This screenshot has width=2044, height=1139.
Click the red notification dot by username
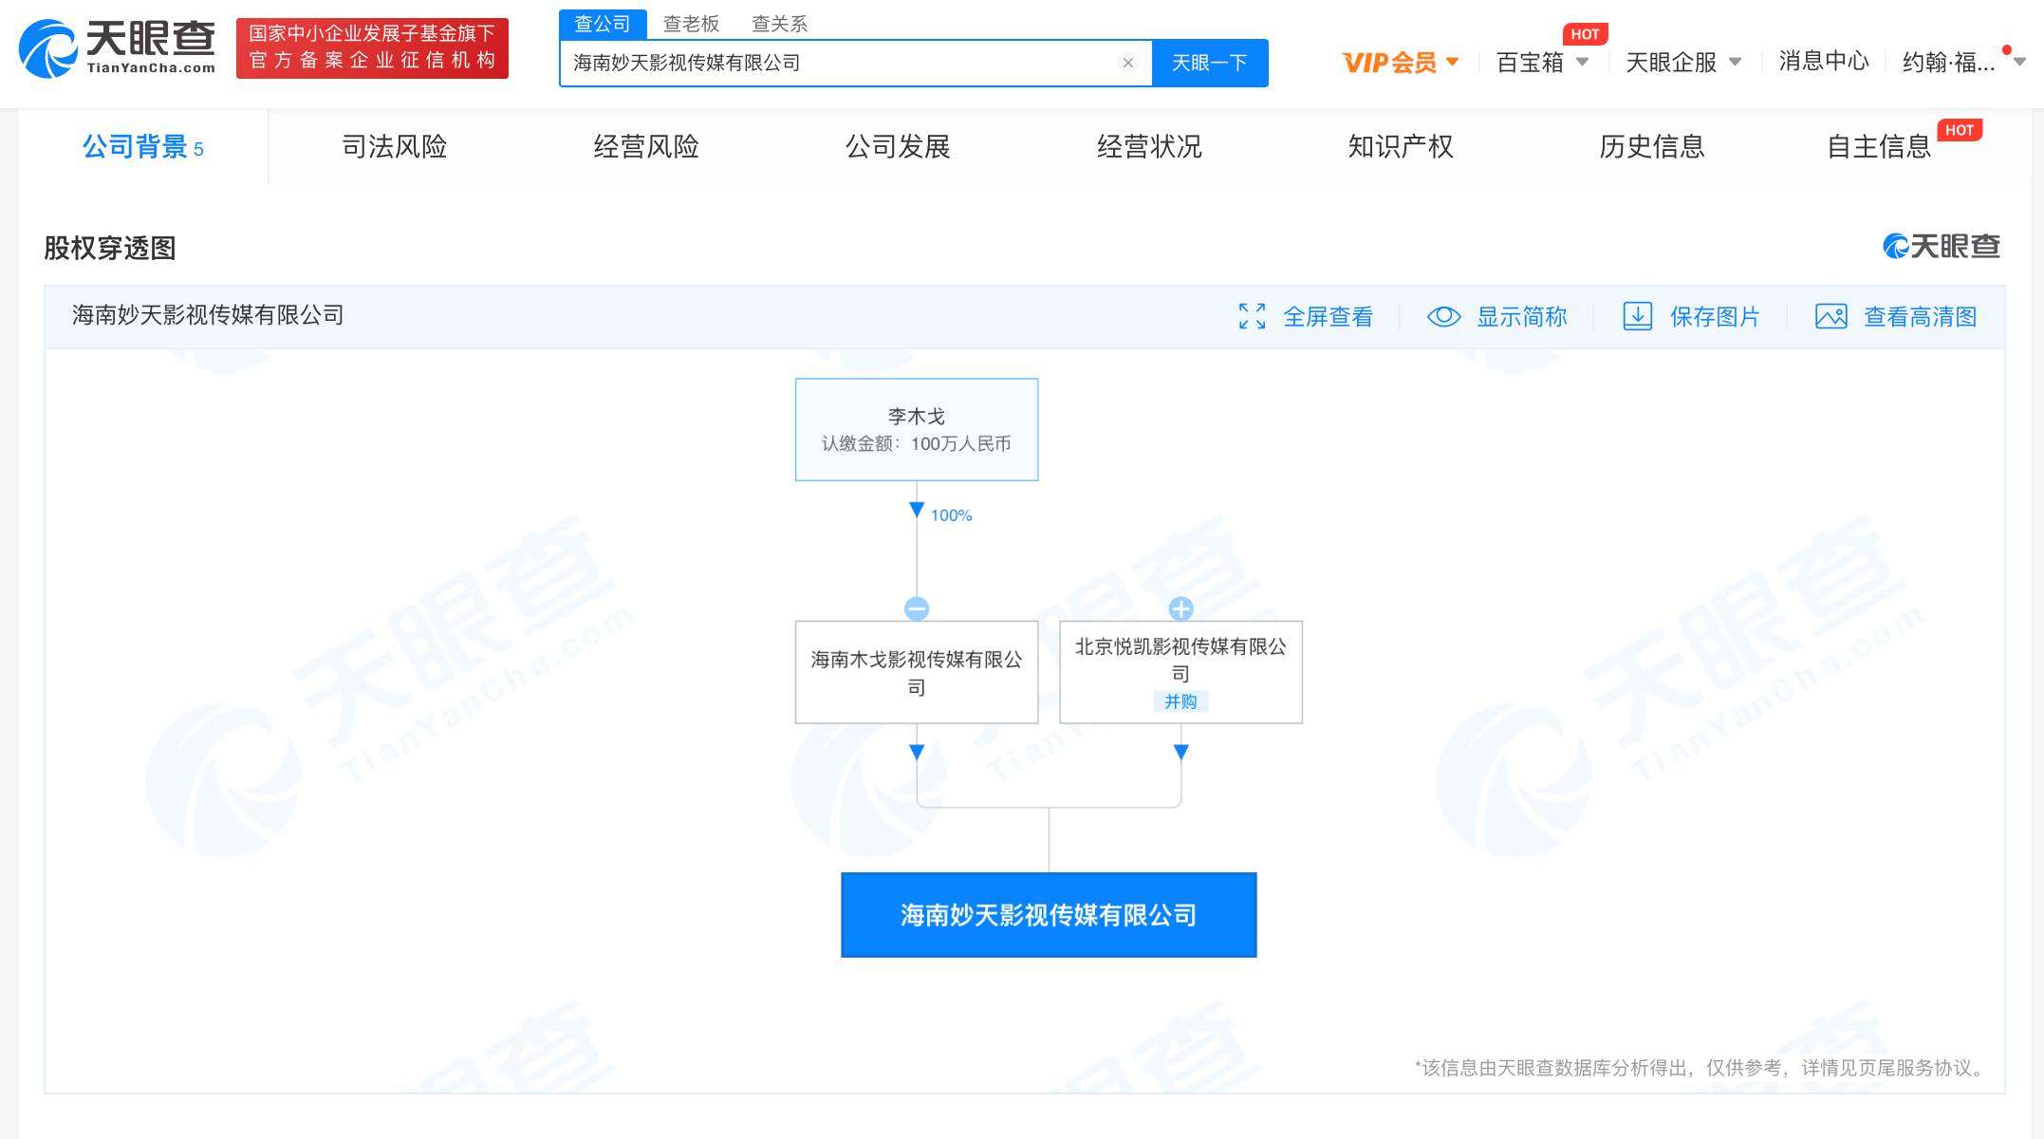(x=2006, y=49)
